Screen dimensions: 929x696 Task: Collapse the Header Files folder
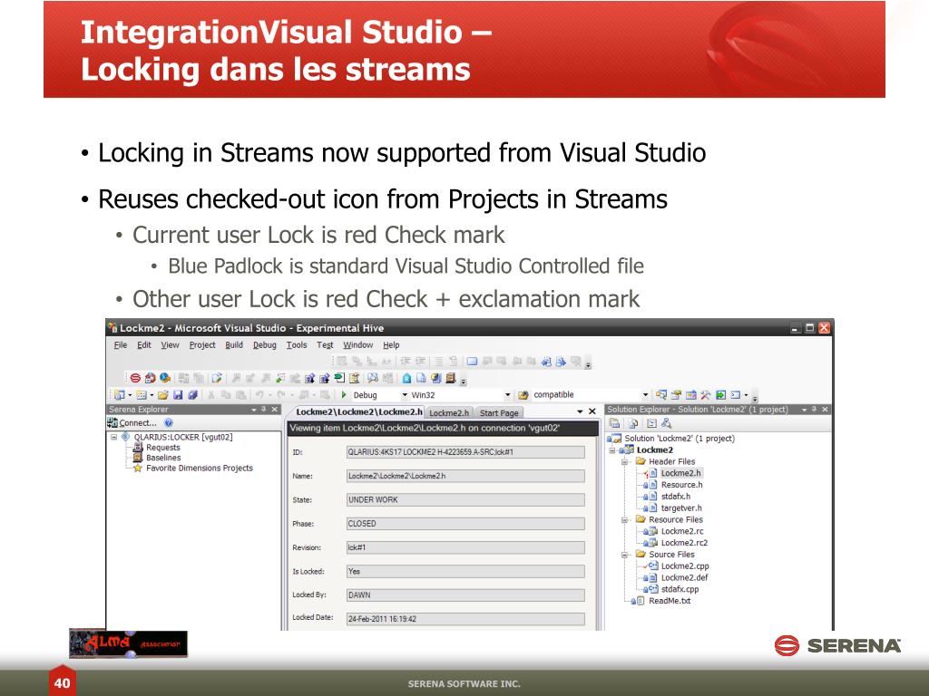point(624,461)
